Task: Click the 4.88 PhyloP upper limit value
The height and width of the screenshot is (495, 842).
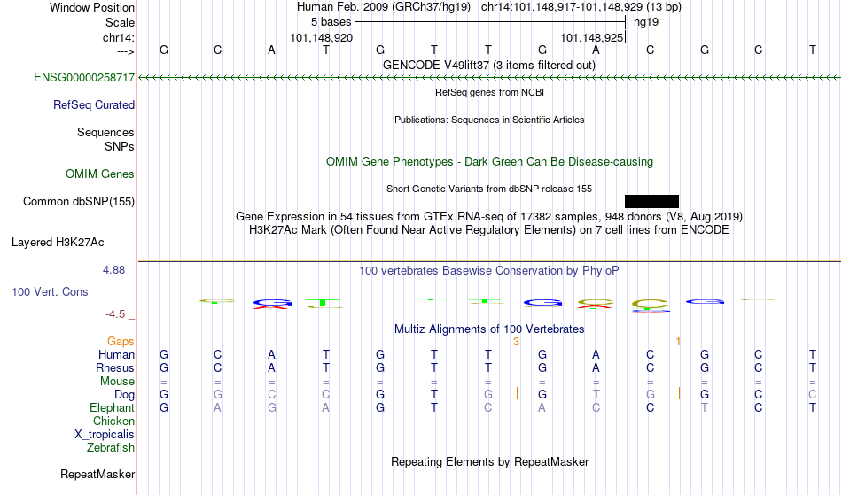Action: coord(113,270)
